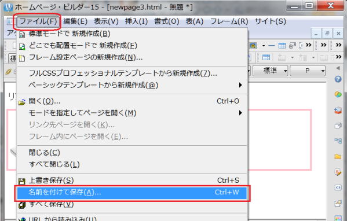Click the color palette grid sidebar icon
The width and height of the screenshot is (347, 221).
click(338, 218)
